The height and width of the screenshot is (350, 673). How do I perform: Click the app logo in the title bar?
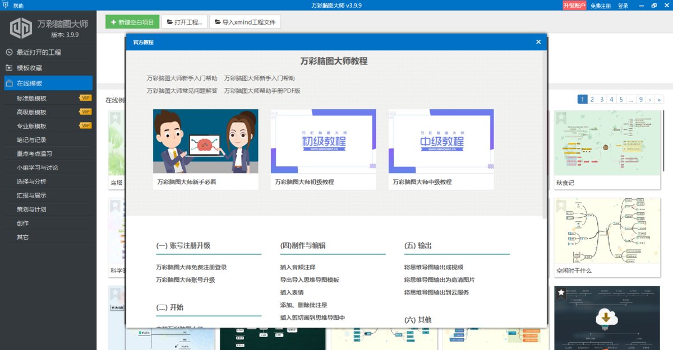pos(5,5)
